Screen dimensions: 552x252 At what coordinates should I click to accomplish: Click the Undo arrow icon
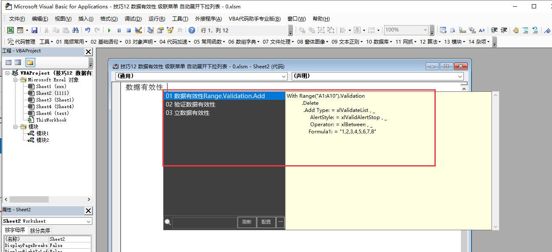point(88,30)
